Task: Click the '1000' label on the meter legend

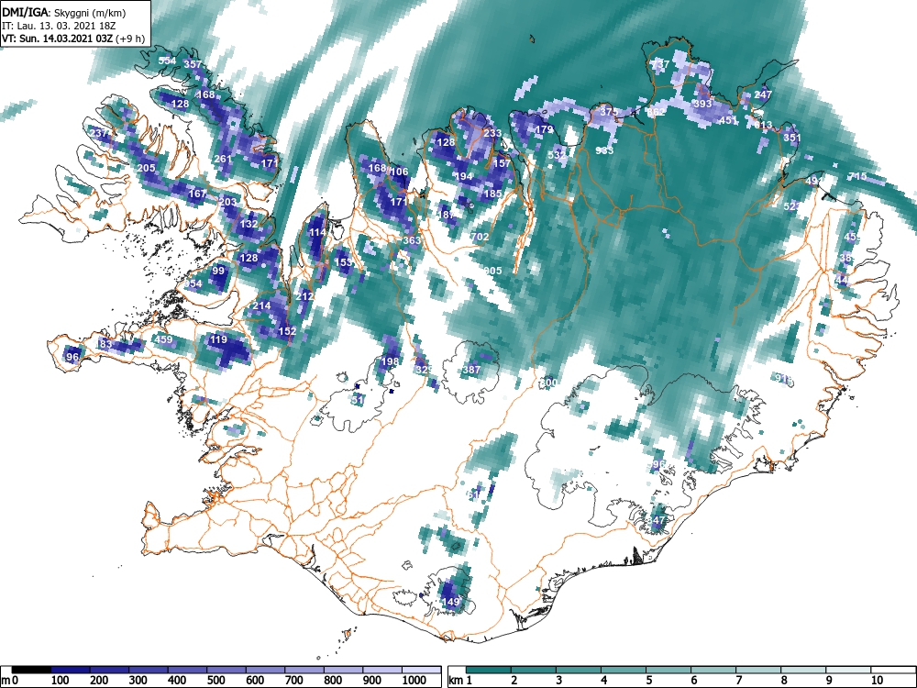Action: coord(414,681)
